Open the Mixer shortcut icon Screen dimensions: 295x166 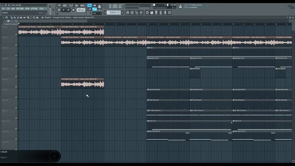(141, 12)
